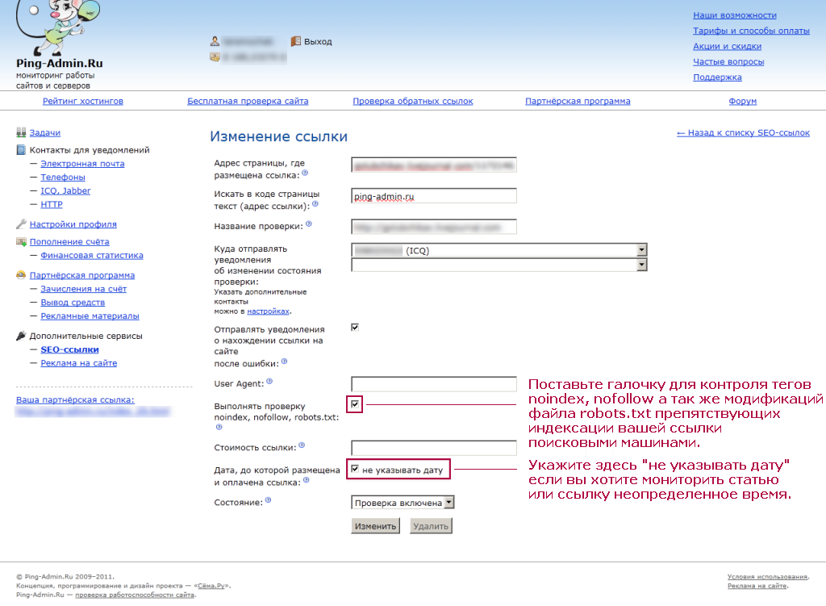Click help icon next to Состояние

tap(268, 500)
